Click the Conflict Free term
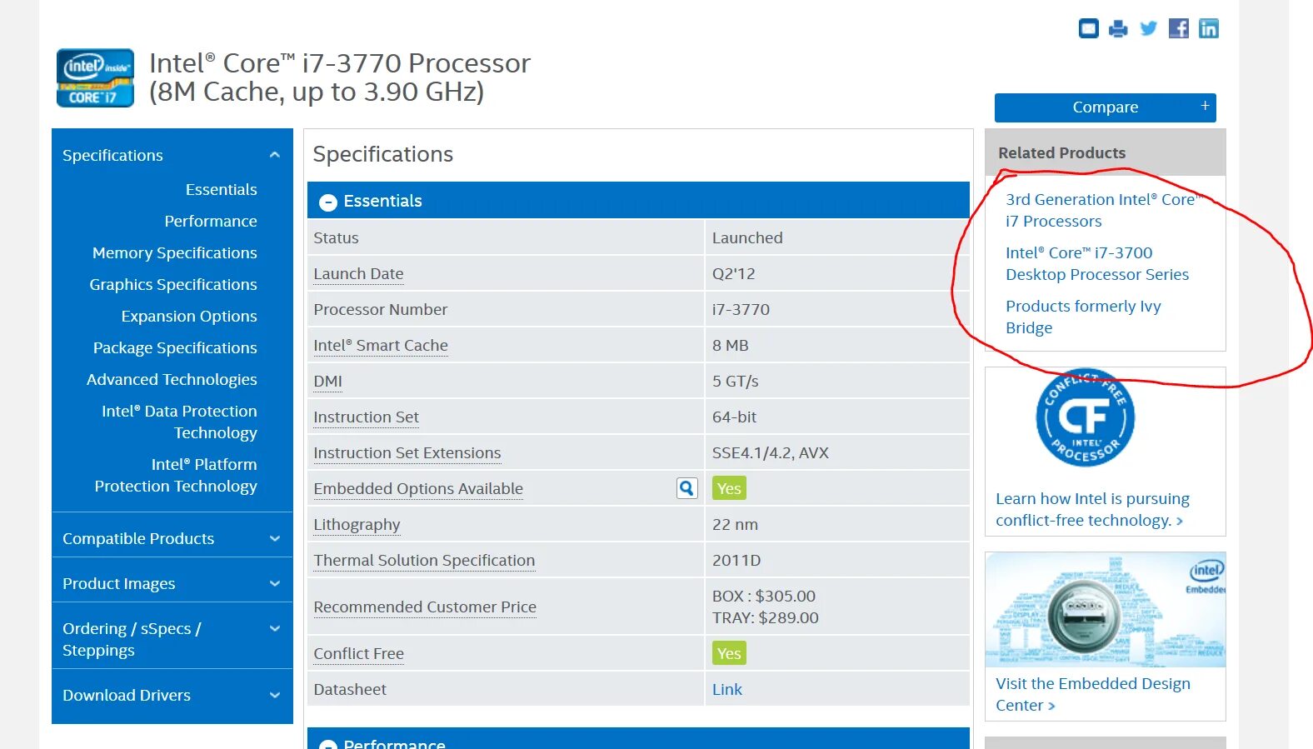Image resolution: width=1313 pixels, height=749 pixels. click(x=358, y=654)
